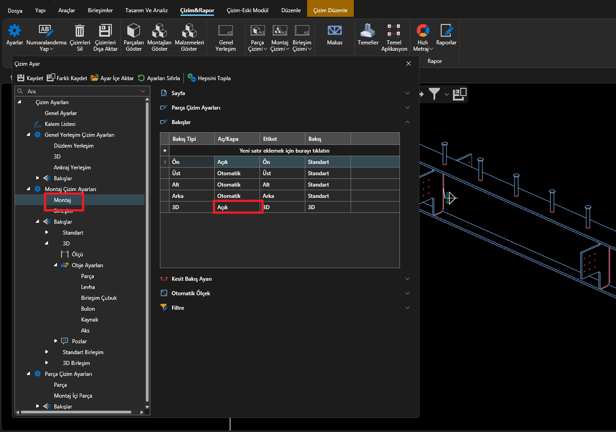
Task: Click the Çizimleri Sil trash icon
Action: pos(80,31)
